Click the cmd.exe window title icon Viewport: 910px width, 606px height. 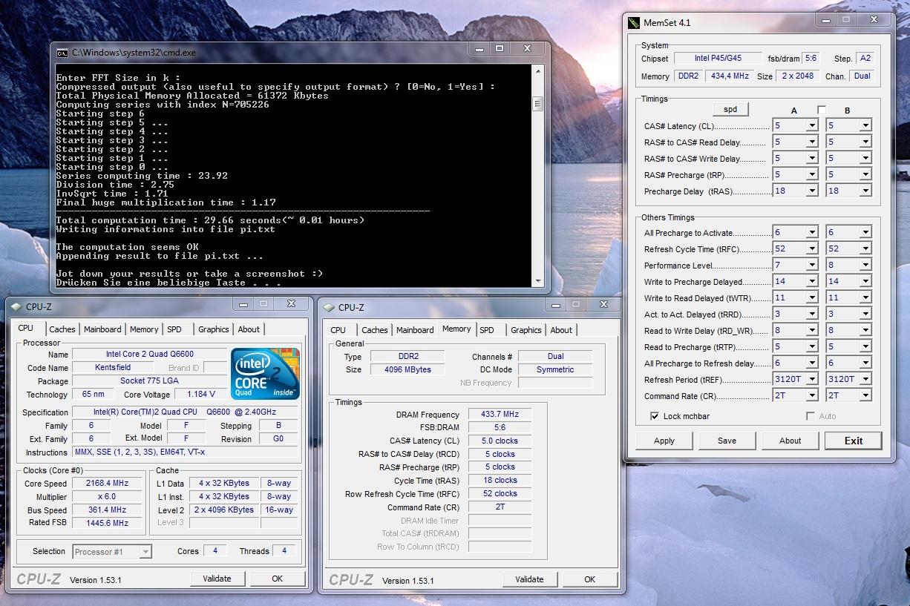coord(62,53)
